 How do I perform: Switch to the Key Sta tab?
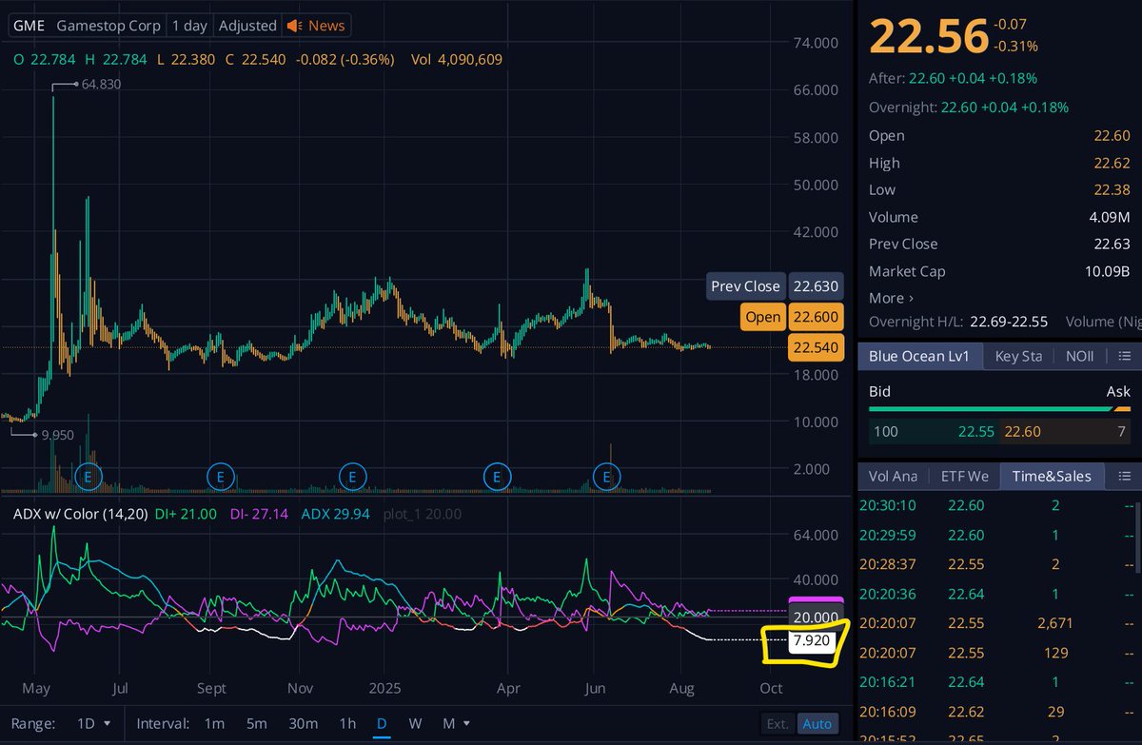(x=1018, y=356)
